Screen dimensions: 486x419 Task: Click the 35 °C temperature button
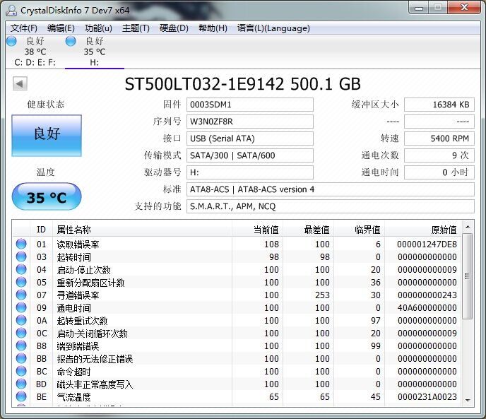pyautogui.click(x=47, y=196)
